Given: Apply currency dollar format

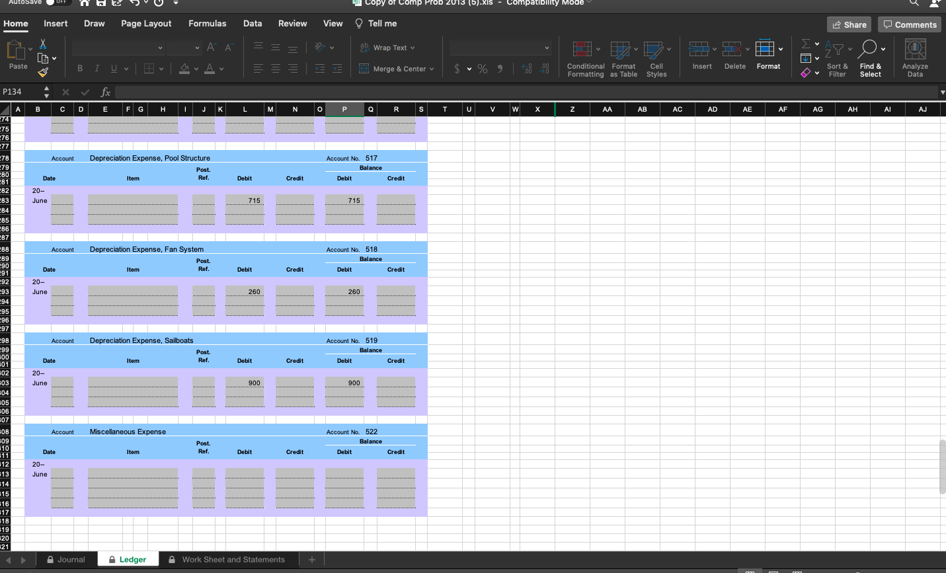Looking at the screenshot, I should (457, 69).
